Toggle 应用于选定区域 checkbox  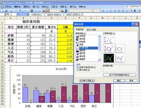[x=78, y=67]
